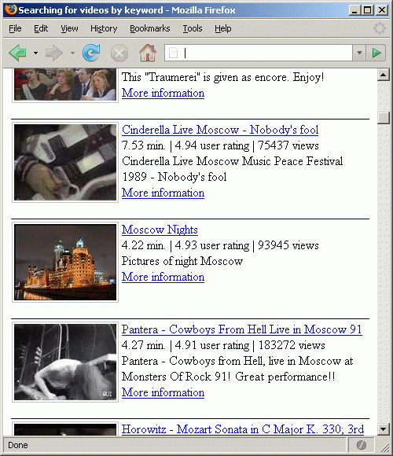
Task: Open the Moscow Nights video link
Action: point(160,230)
